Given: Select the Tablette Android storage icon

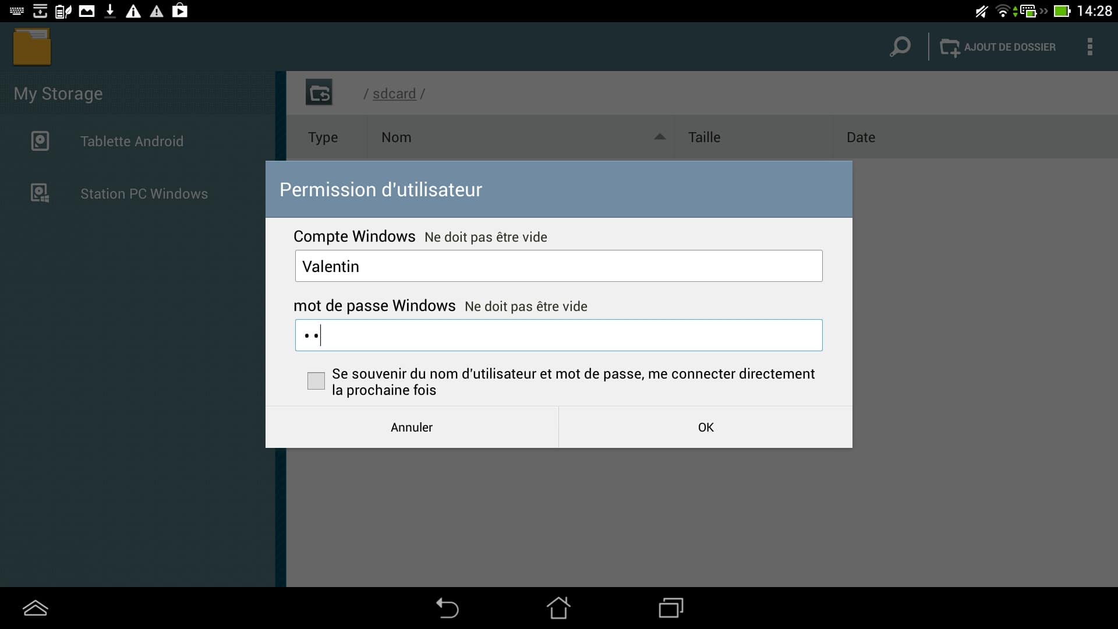Looking at the screenshot, I should click(x=40, y=141).
